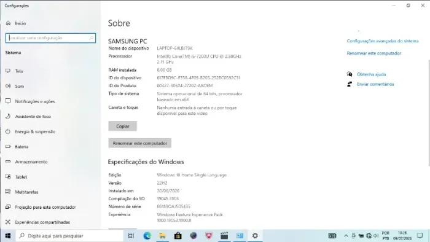Open the clapperboard video app in taskbar
The image size is (430, 242).
[224, 236]
